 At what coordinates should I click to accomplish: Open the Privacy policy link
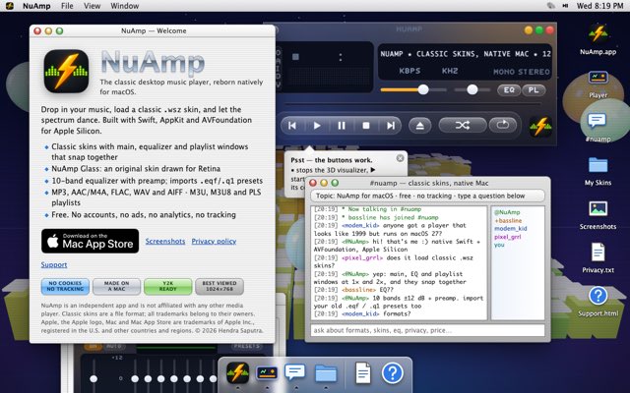pos(214,241)
